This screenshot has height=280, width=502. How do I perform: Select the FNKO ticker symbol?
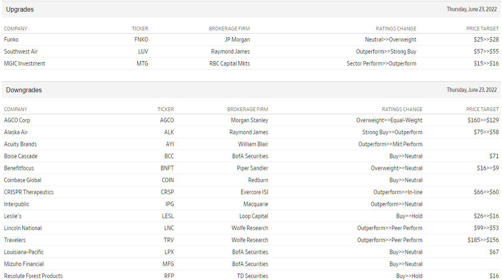click(x=141, y=40)
